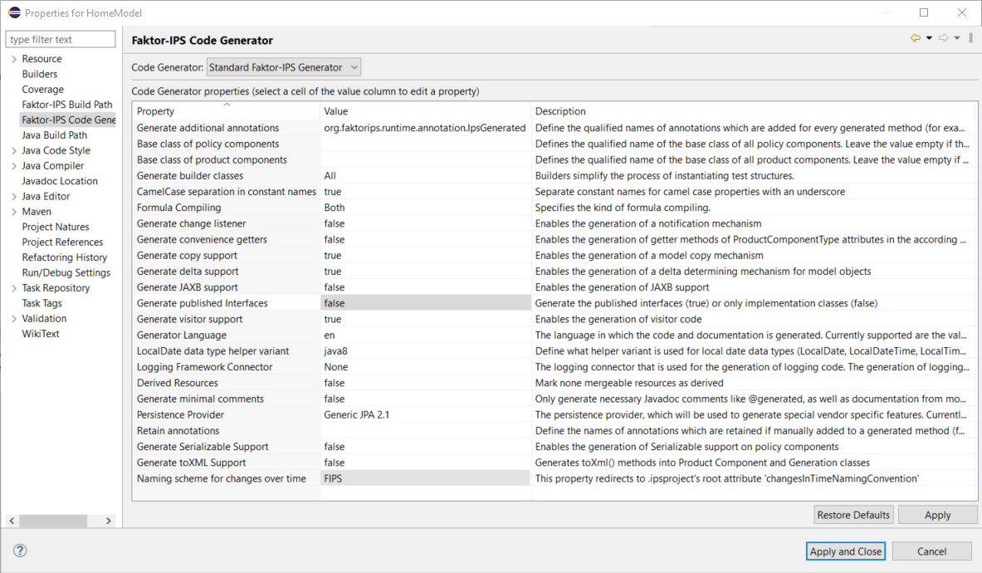Edit Generate copy support value 'true'
This screenshot has width=982, height=573.
tap(425, 256)
